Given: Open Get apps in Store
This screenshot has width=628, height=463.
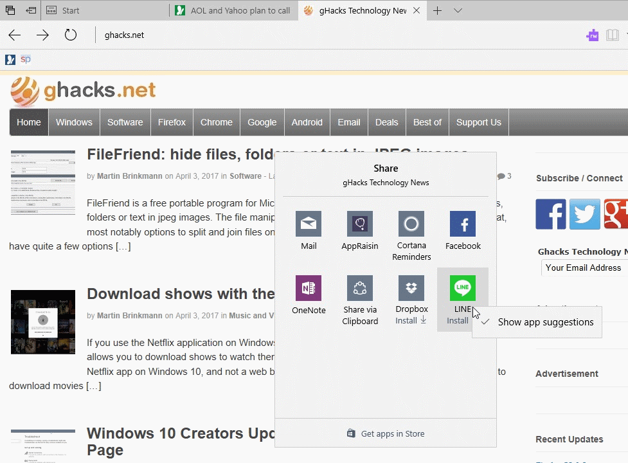Looking at the screenshot, I should coord(386,433).
